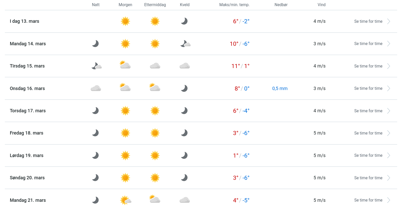Click Onsdag 16. mars night cloud icon

pos(96,88)
